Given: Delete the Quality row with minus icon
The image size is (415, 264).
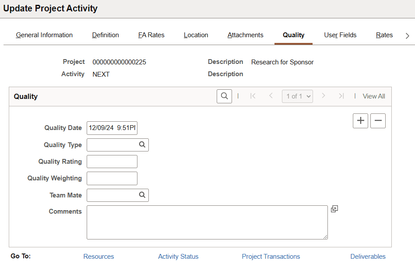Looking at the screenshot, I should coord(378,121).
